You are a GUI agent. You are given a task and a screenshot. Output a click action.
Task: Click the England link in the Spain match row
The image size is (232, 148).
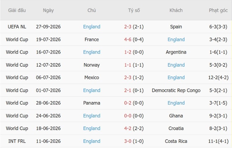[x=92, y=27]
